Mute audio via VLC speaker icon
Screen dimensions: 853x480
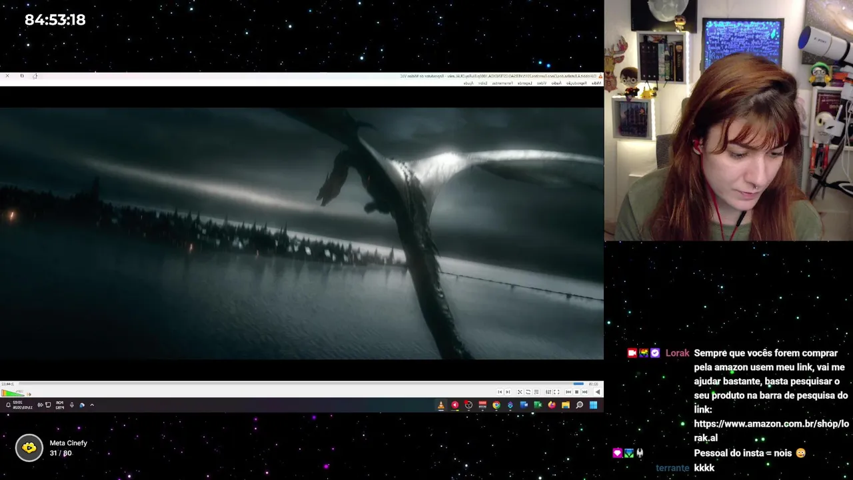coord(29,394)
